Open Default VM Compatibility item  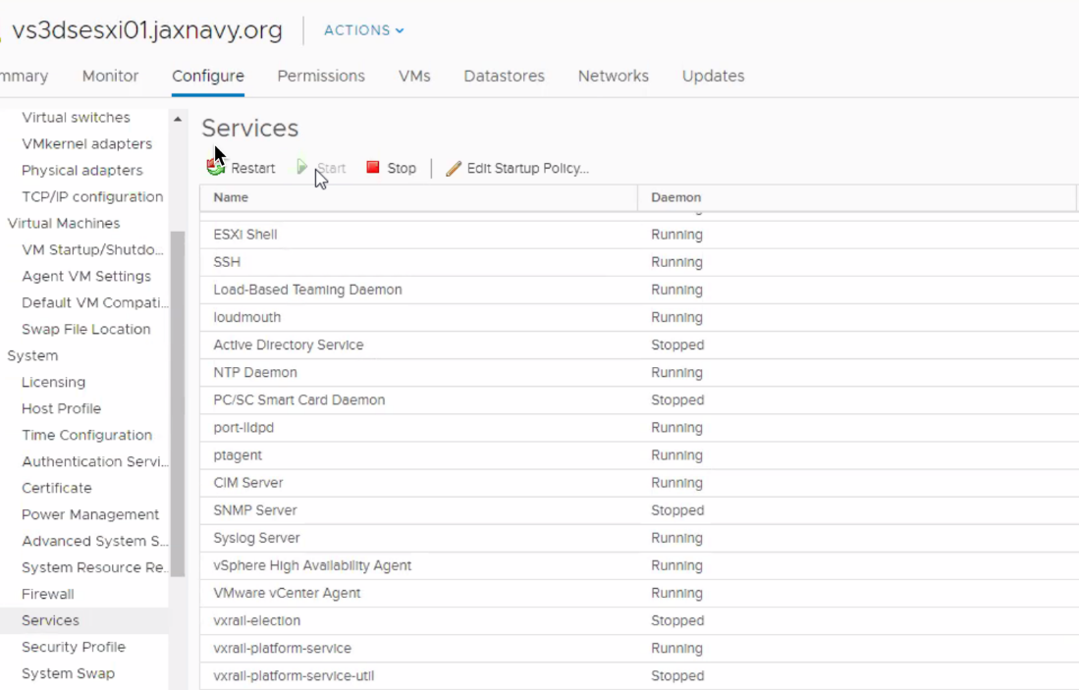point(94,302)
